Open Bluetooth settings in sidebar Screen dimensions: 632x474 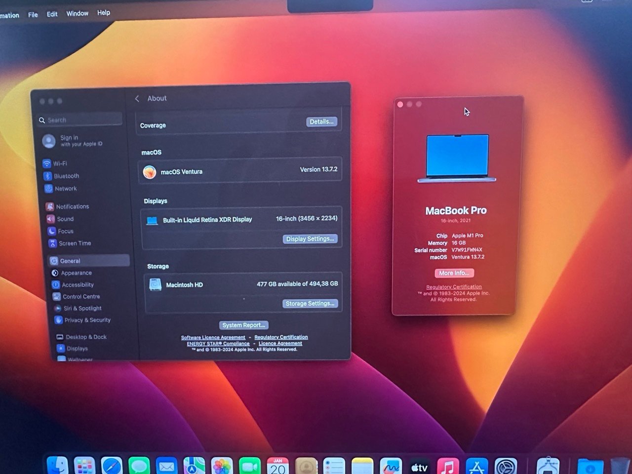click(x=61, y=176)
